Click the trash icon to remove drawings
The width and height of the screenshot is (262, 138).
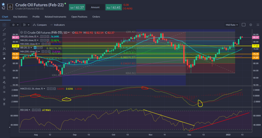click(4, 104)
